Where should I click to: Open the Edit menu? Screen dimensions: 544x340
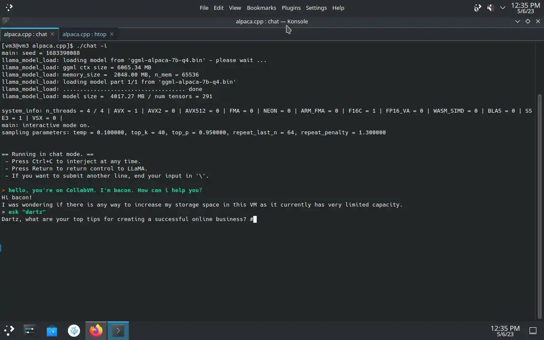(x=218, y=8)
